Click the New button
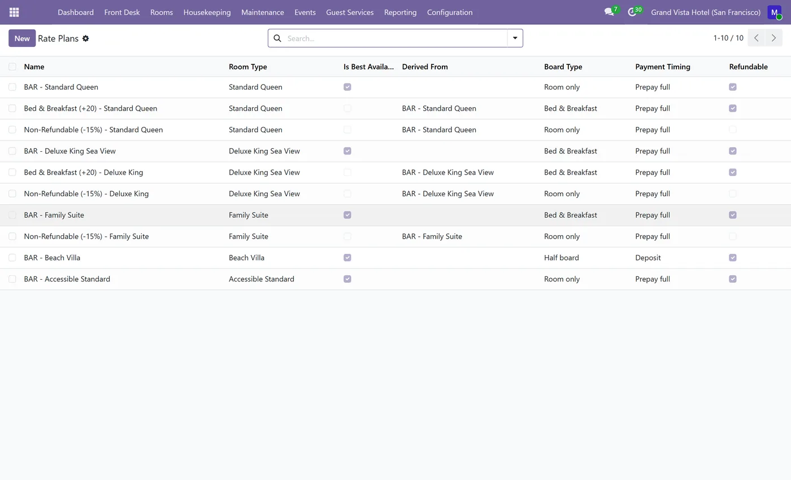791x480 pixels. [22, 38]
